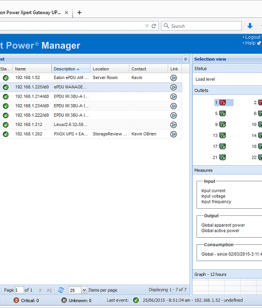Click the page number input field

pyautogui.click(x=19, y=290)
